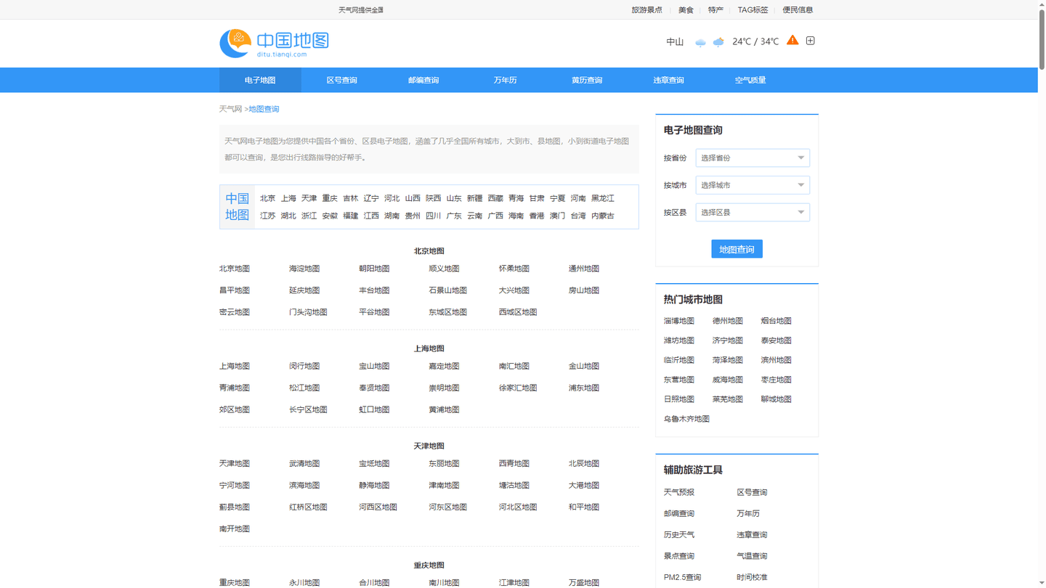The height and width of the screenshot is (588, 1046).
Task: Open the 黄历查询 nav tab
Action: 587,80
